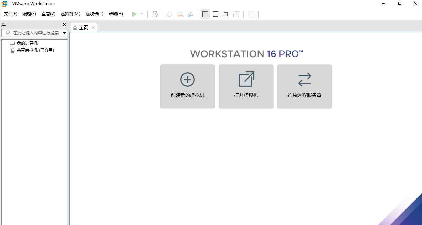Screen dimensions: 422x225
Task: Open the 虚拟机(M) menu
Action: pyautogui.click(x=70, y=14)
